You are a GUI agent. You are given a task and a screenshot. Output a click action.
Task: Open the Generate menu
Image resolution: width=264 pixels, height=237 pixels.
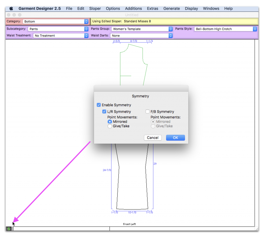point(171,8)
